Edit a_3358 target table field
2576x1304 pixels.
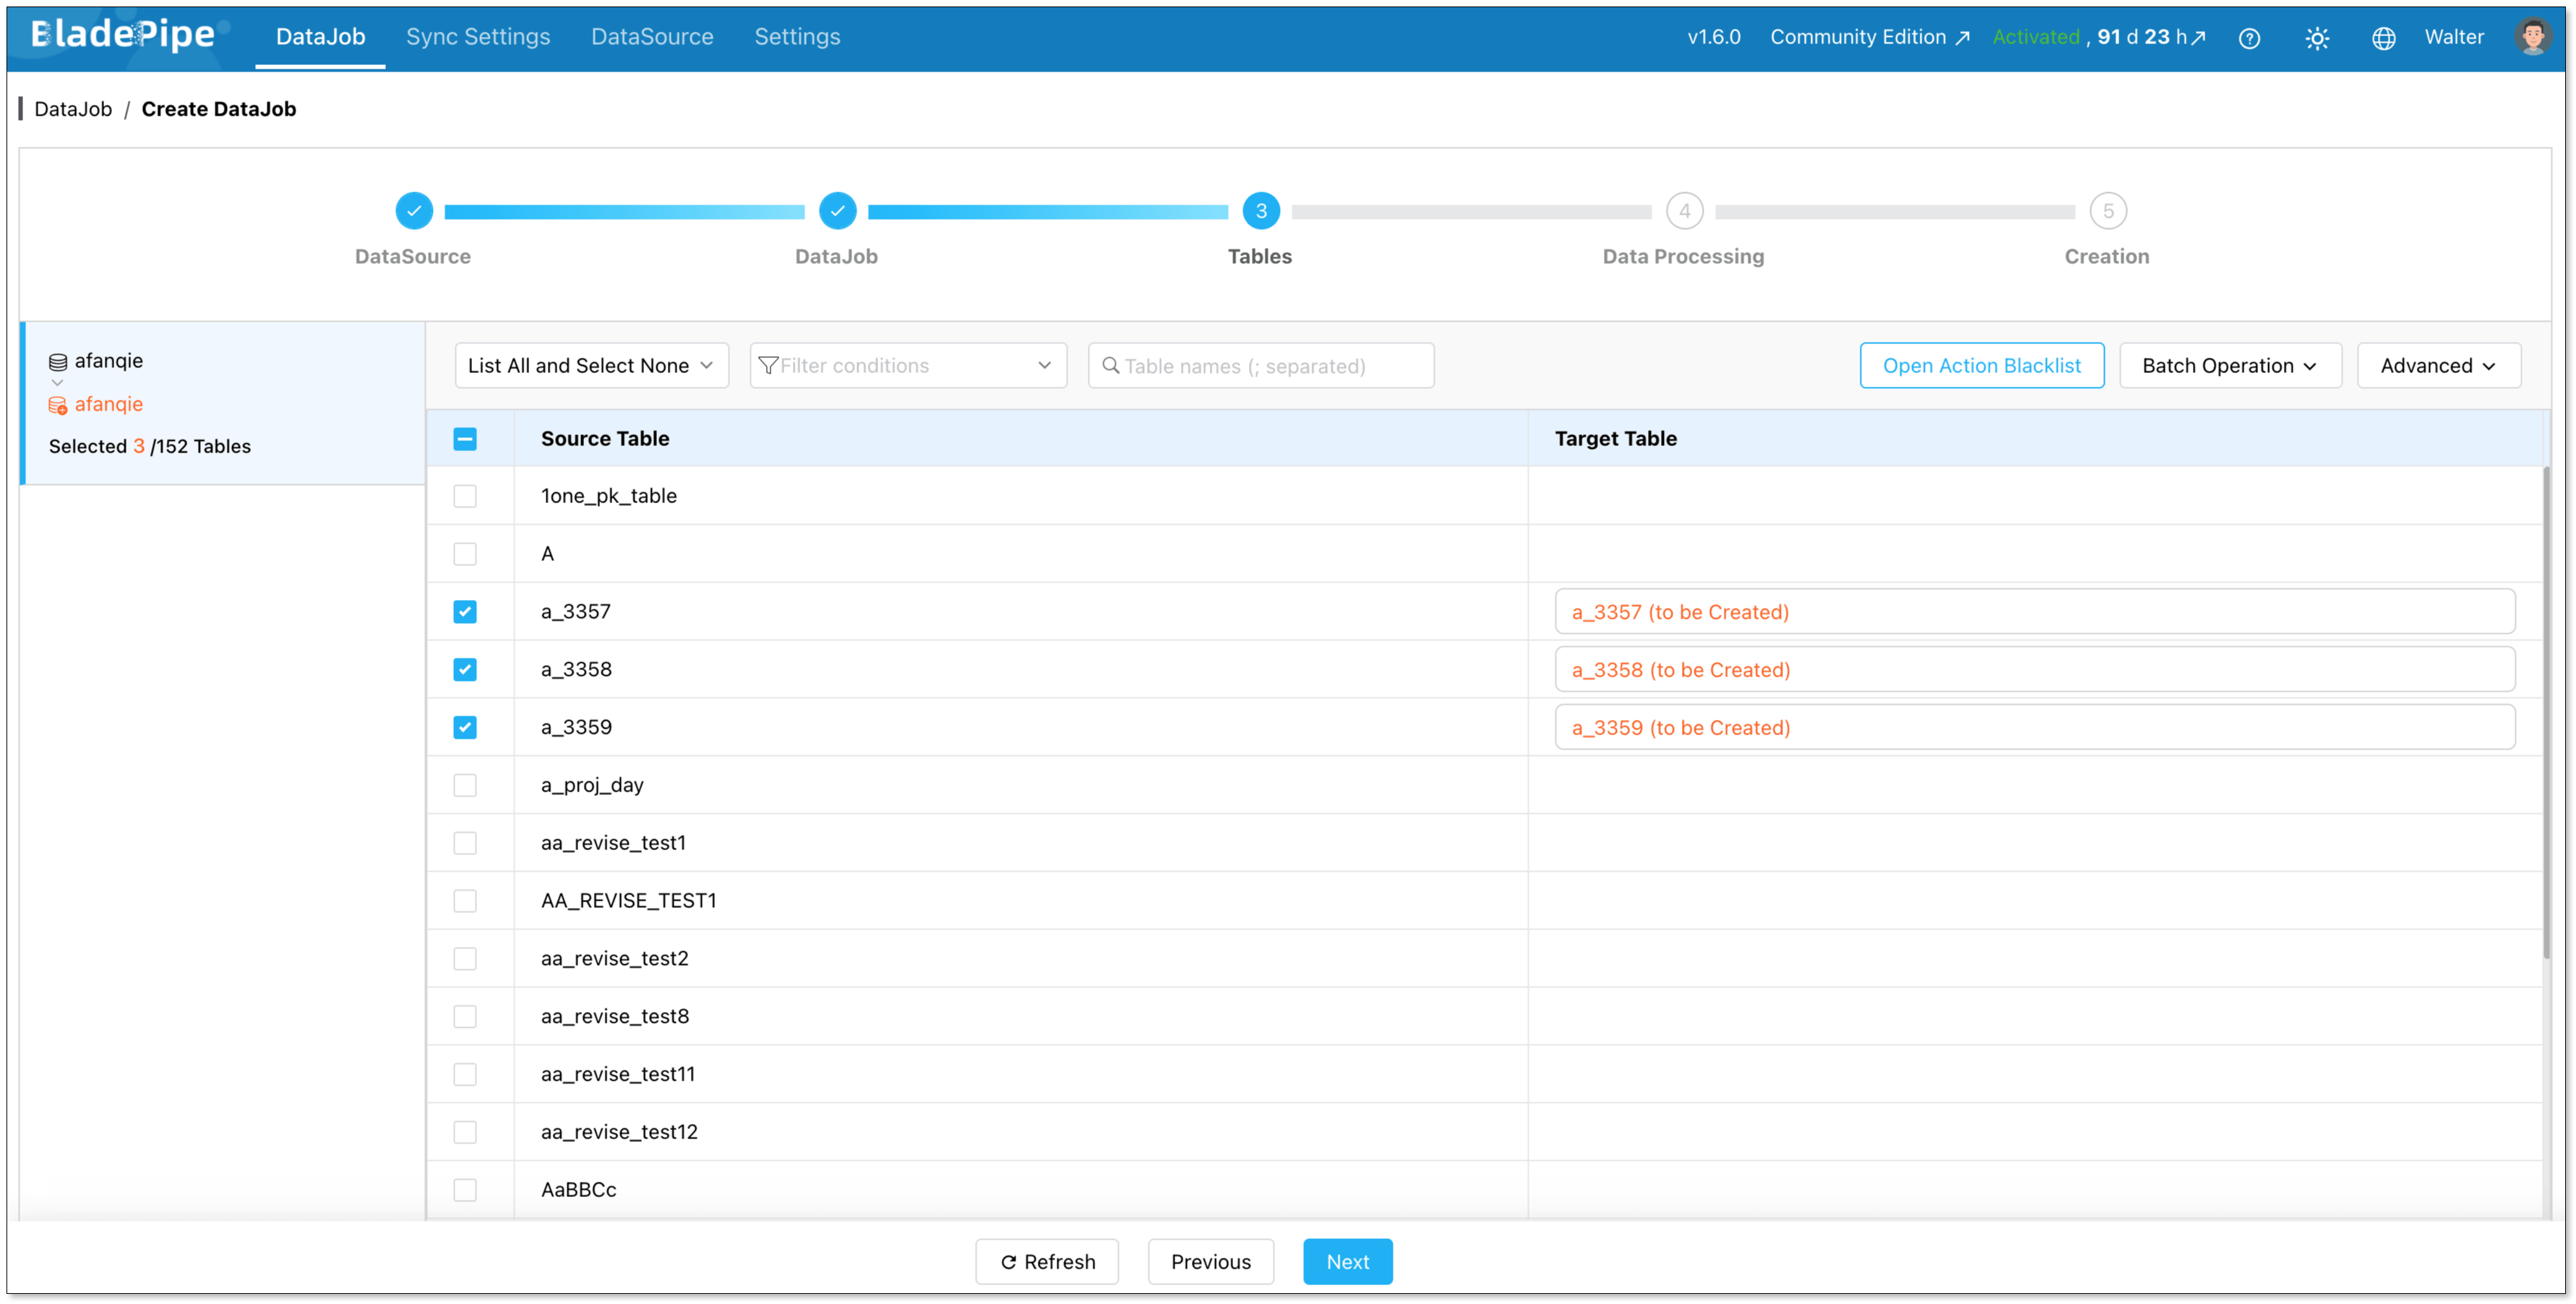tap(2034, 670)
